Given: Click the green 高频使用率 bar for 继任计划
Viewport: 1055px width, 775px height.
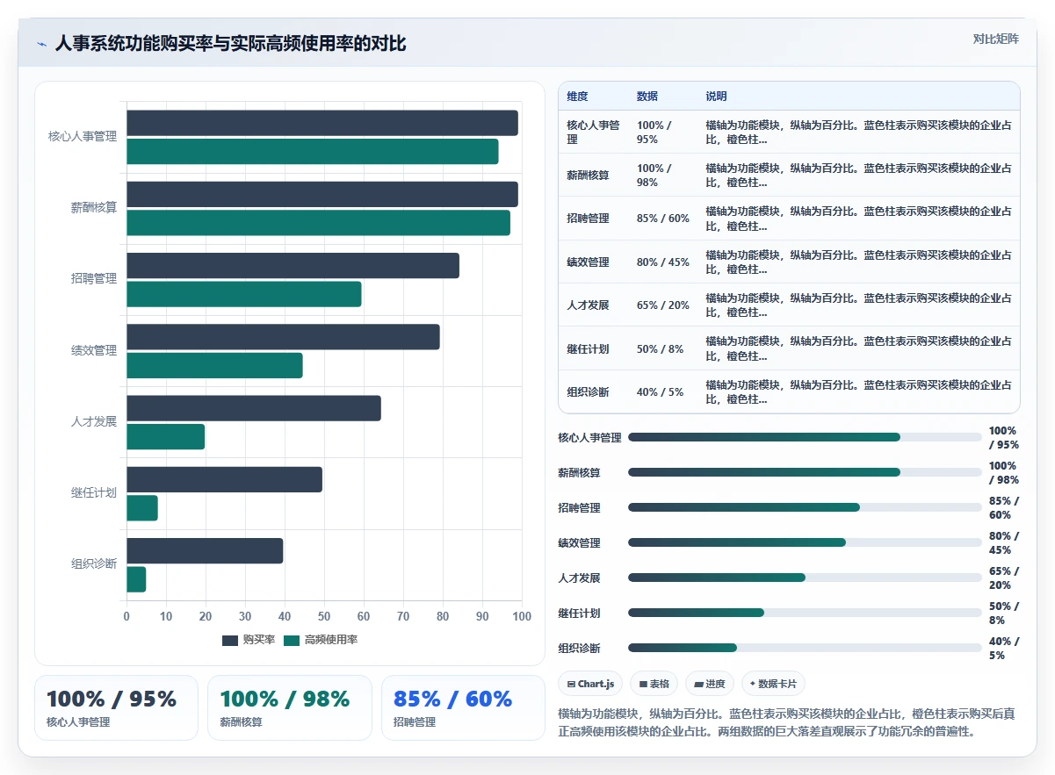Looking at the screenshot, I should click(142, 508).
